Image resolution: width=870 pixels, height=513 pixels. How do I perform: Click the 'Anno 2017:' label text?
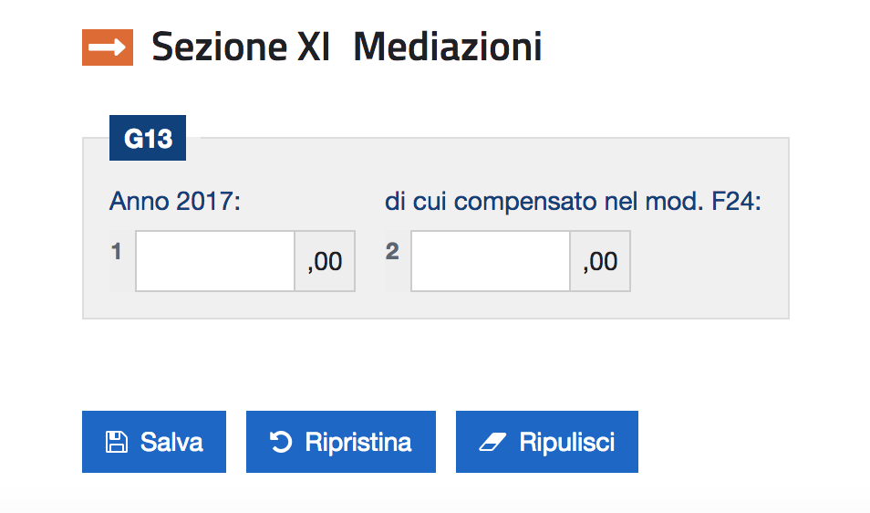(174, 201)
